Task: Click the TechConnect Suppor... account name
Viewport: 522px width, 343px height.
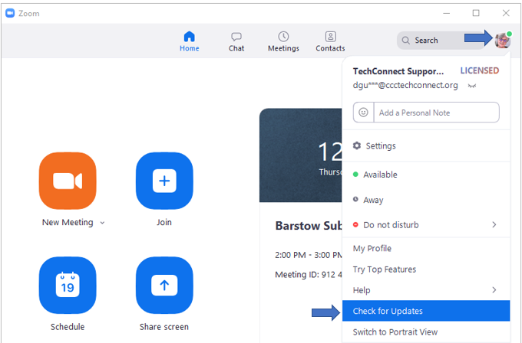Action: (398, 71)
